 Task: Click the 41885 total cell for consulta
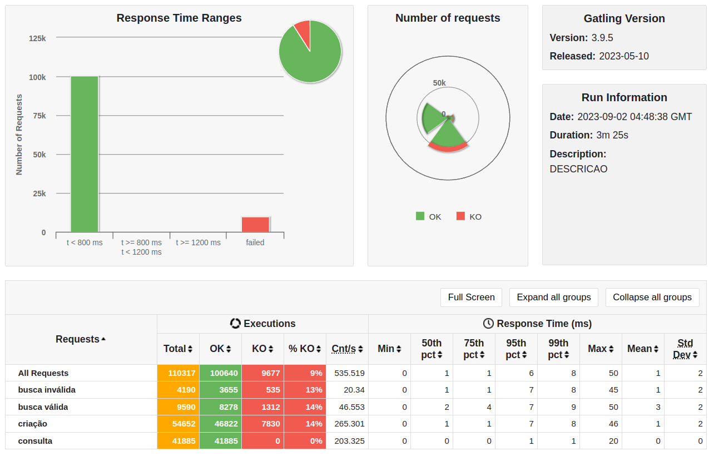click(x=178, y=441)
